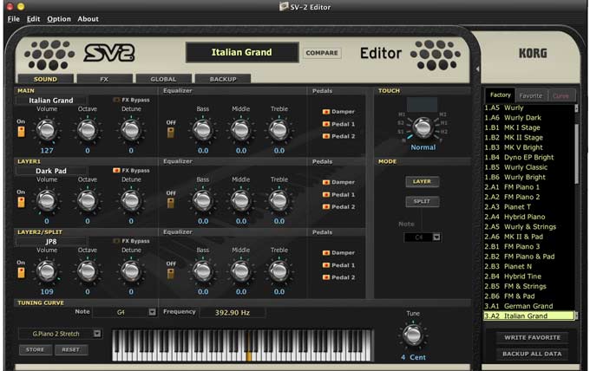Click the Tune knob

[413, 335]
